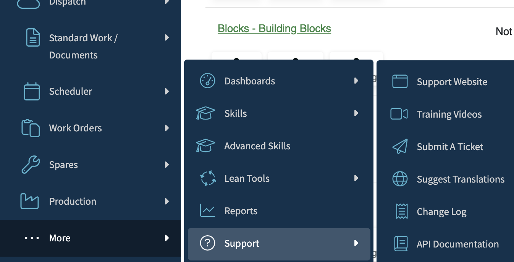This screenshot has width=514, height=262.
Task: Click the Lean Tools cycle arrows icon
Action: point(208,178)
